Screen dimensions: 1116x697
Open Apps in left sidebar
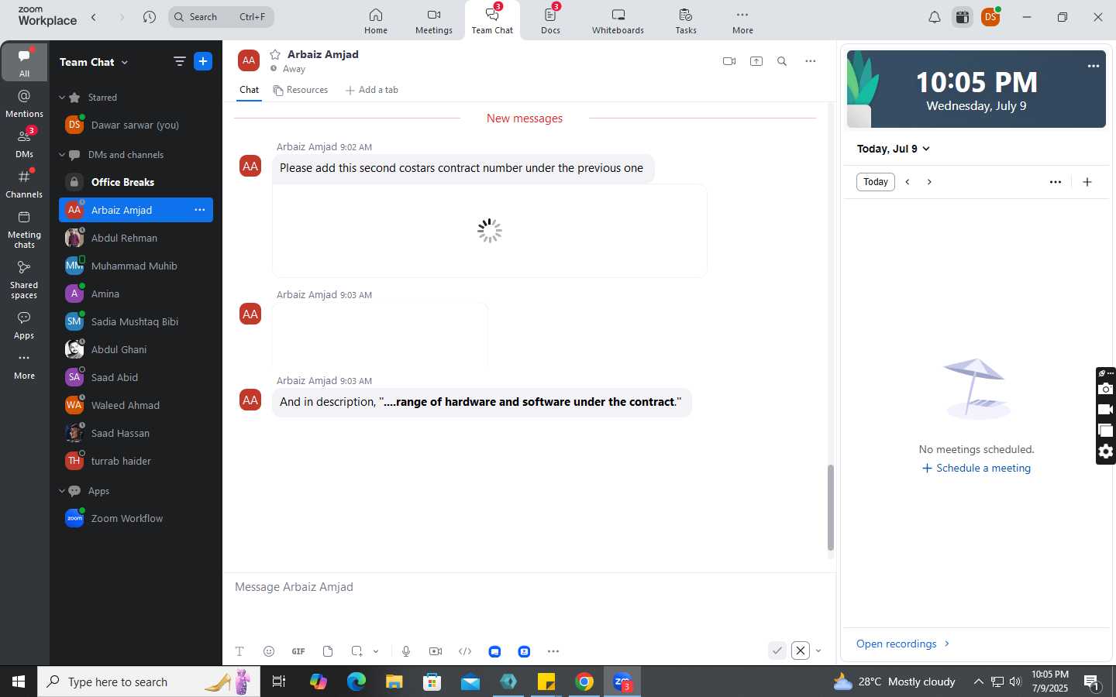coord(24,325)
